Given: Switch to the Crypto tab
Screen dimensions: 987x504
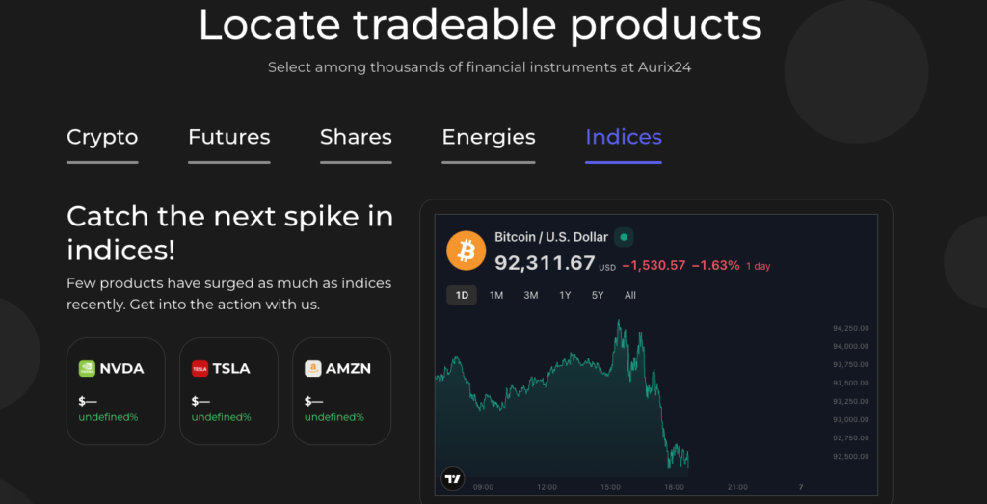Looking at the screenshot, I should click(x=102, y=137).
